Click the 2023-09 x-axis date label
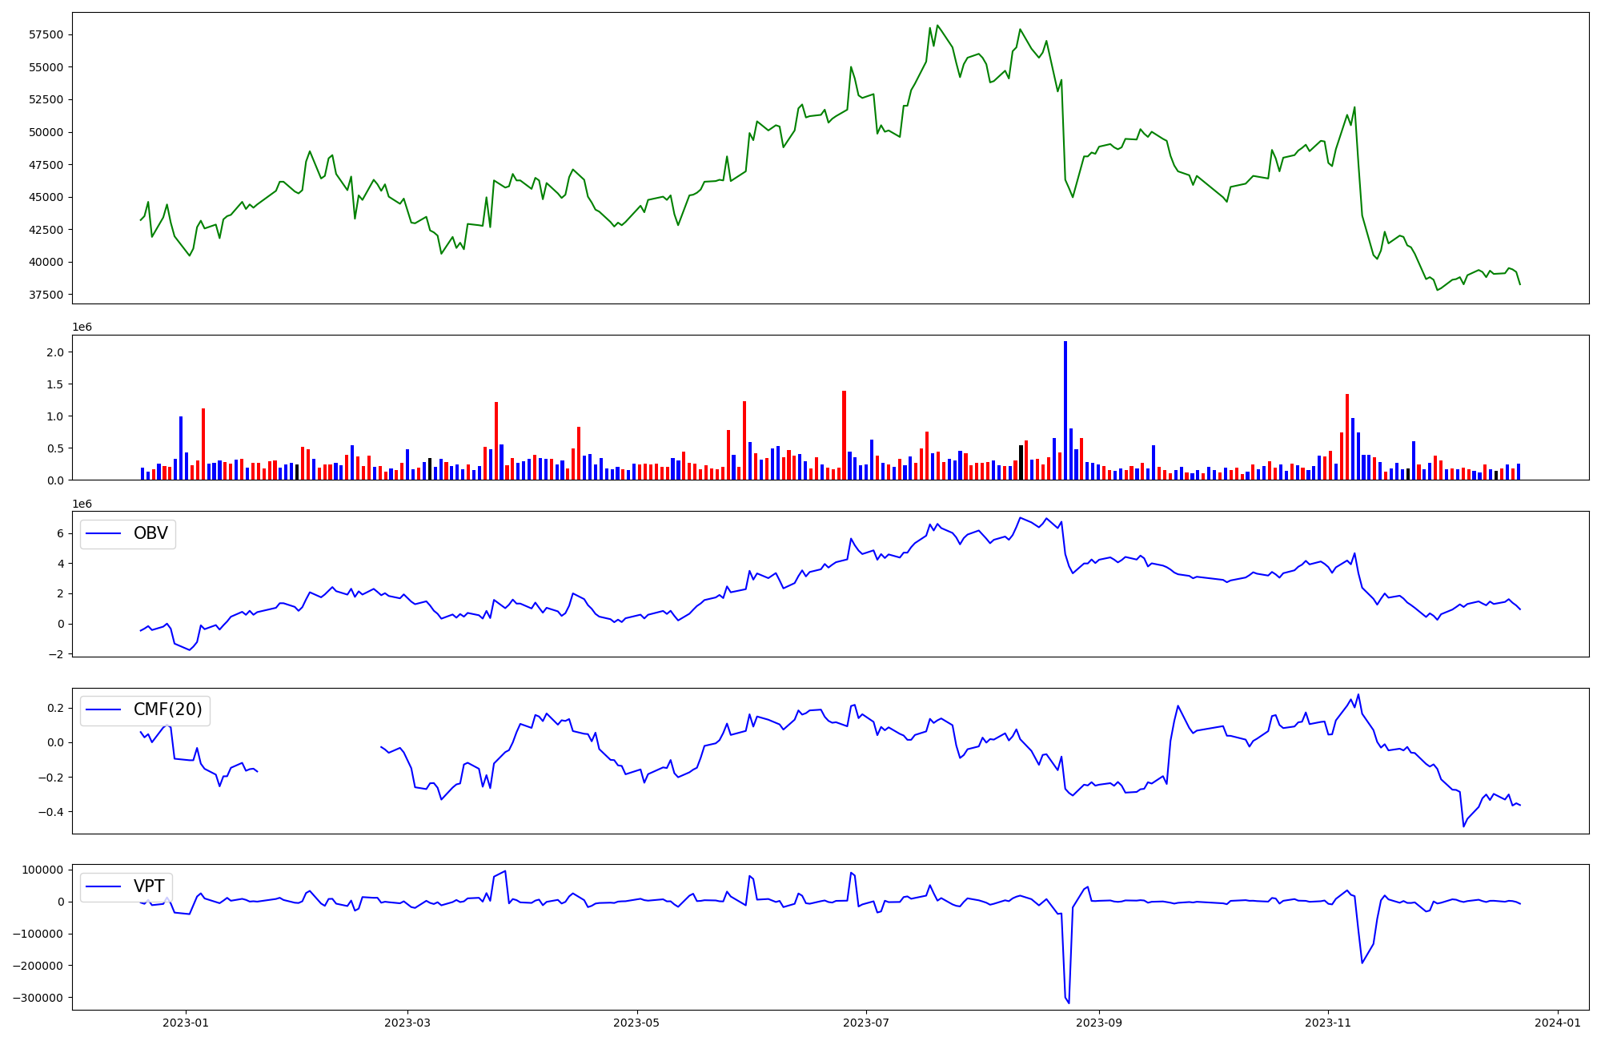 (x=1099, y=1023)
